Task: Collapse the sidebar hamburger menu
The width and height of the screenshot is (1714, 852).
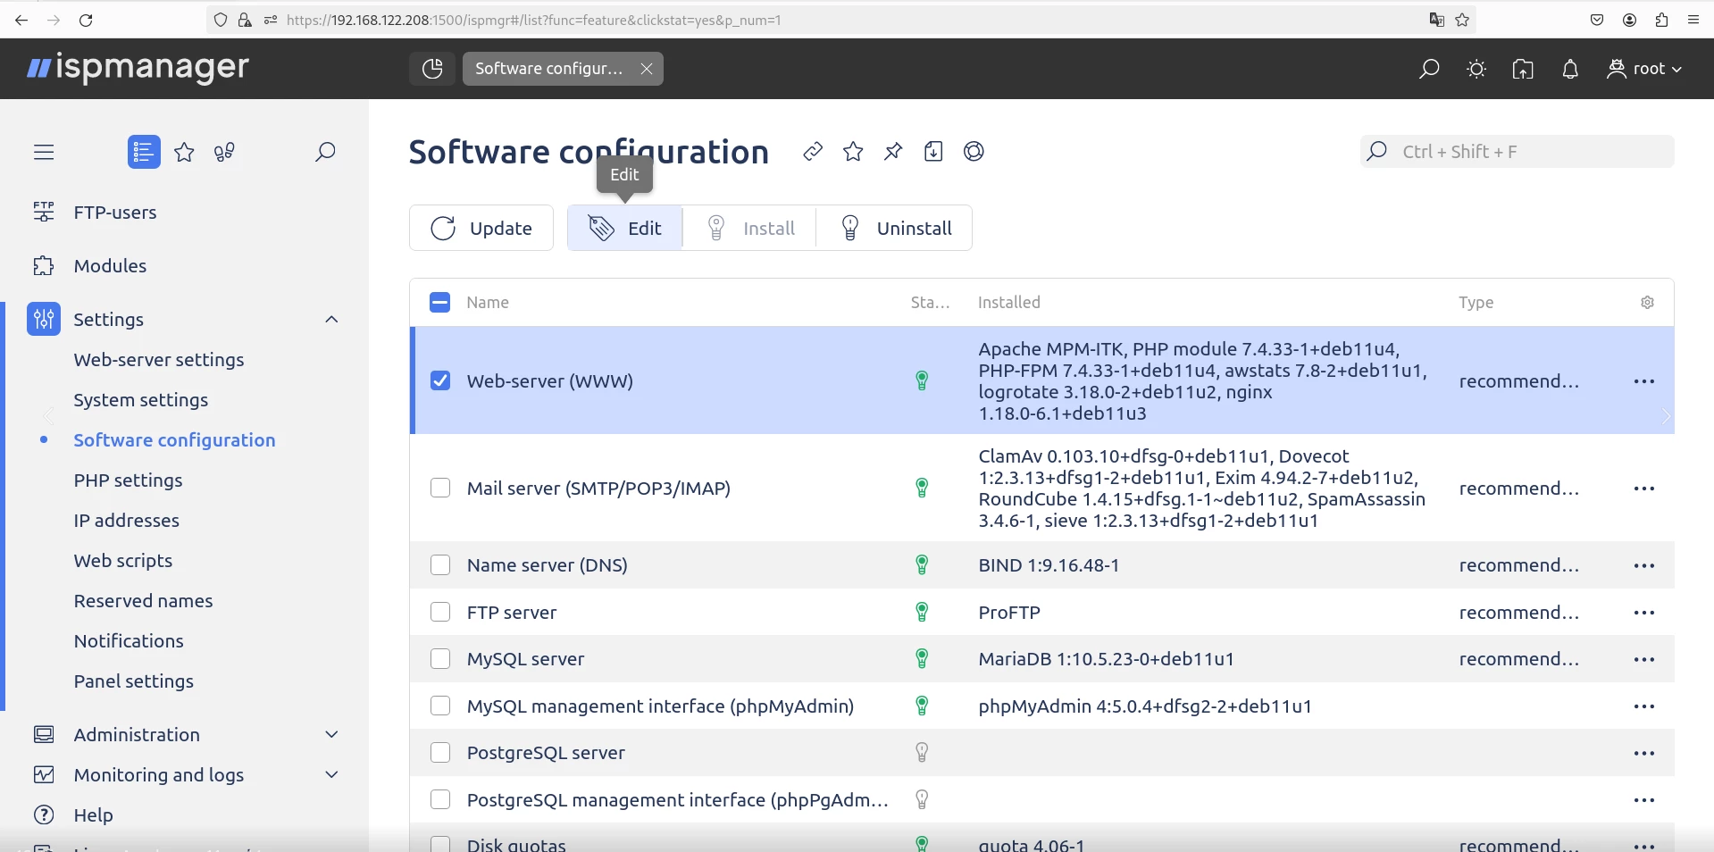Action: pyautogui.click(x=44, y=153)
